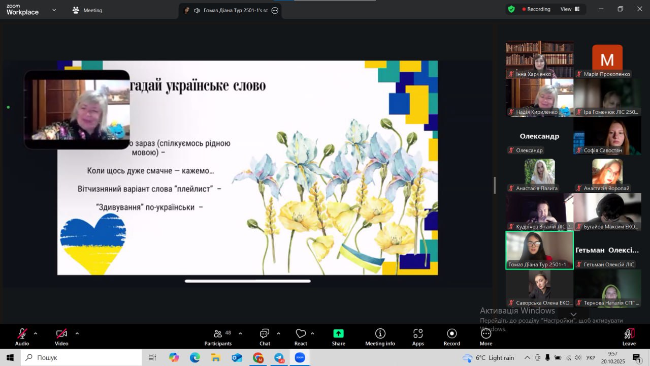Open Windows search box Пошук
This screenshot has height=366, width=650.
pyautogui.click(x=81, y=358)
